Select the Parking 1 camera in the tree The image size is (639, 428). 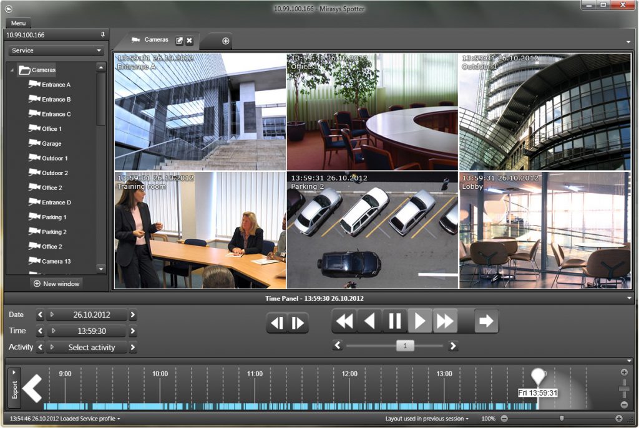pyautogui.click(x=55, y=217)
